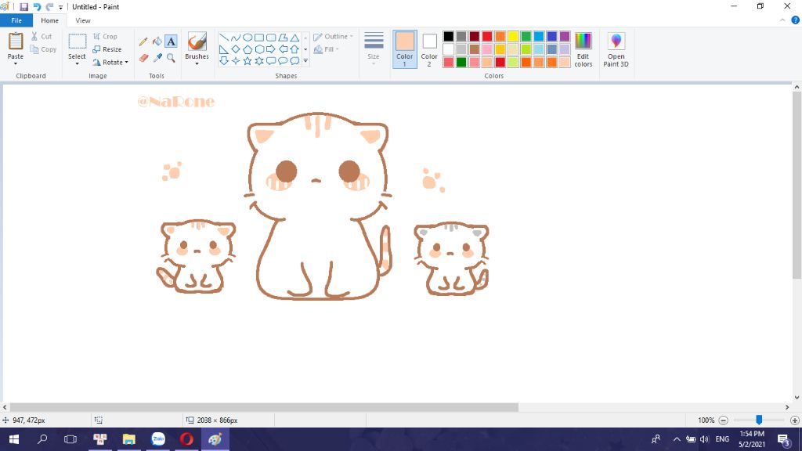Screen dimensions: 802x451
Task: Choose the Right triangle shape
Action: pyautogui.click(x=223, y=49)
